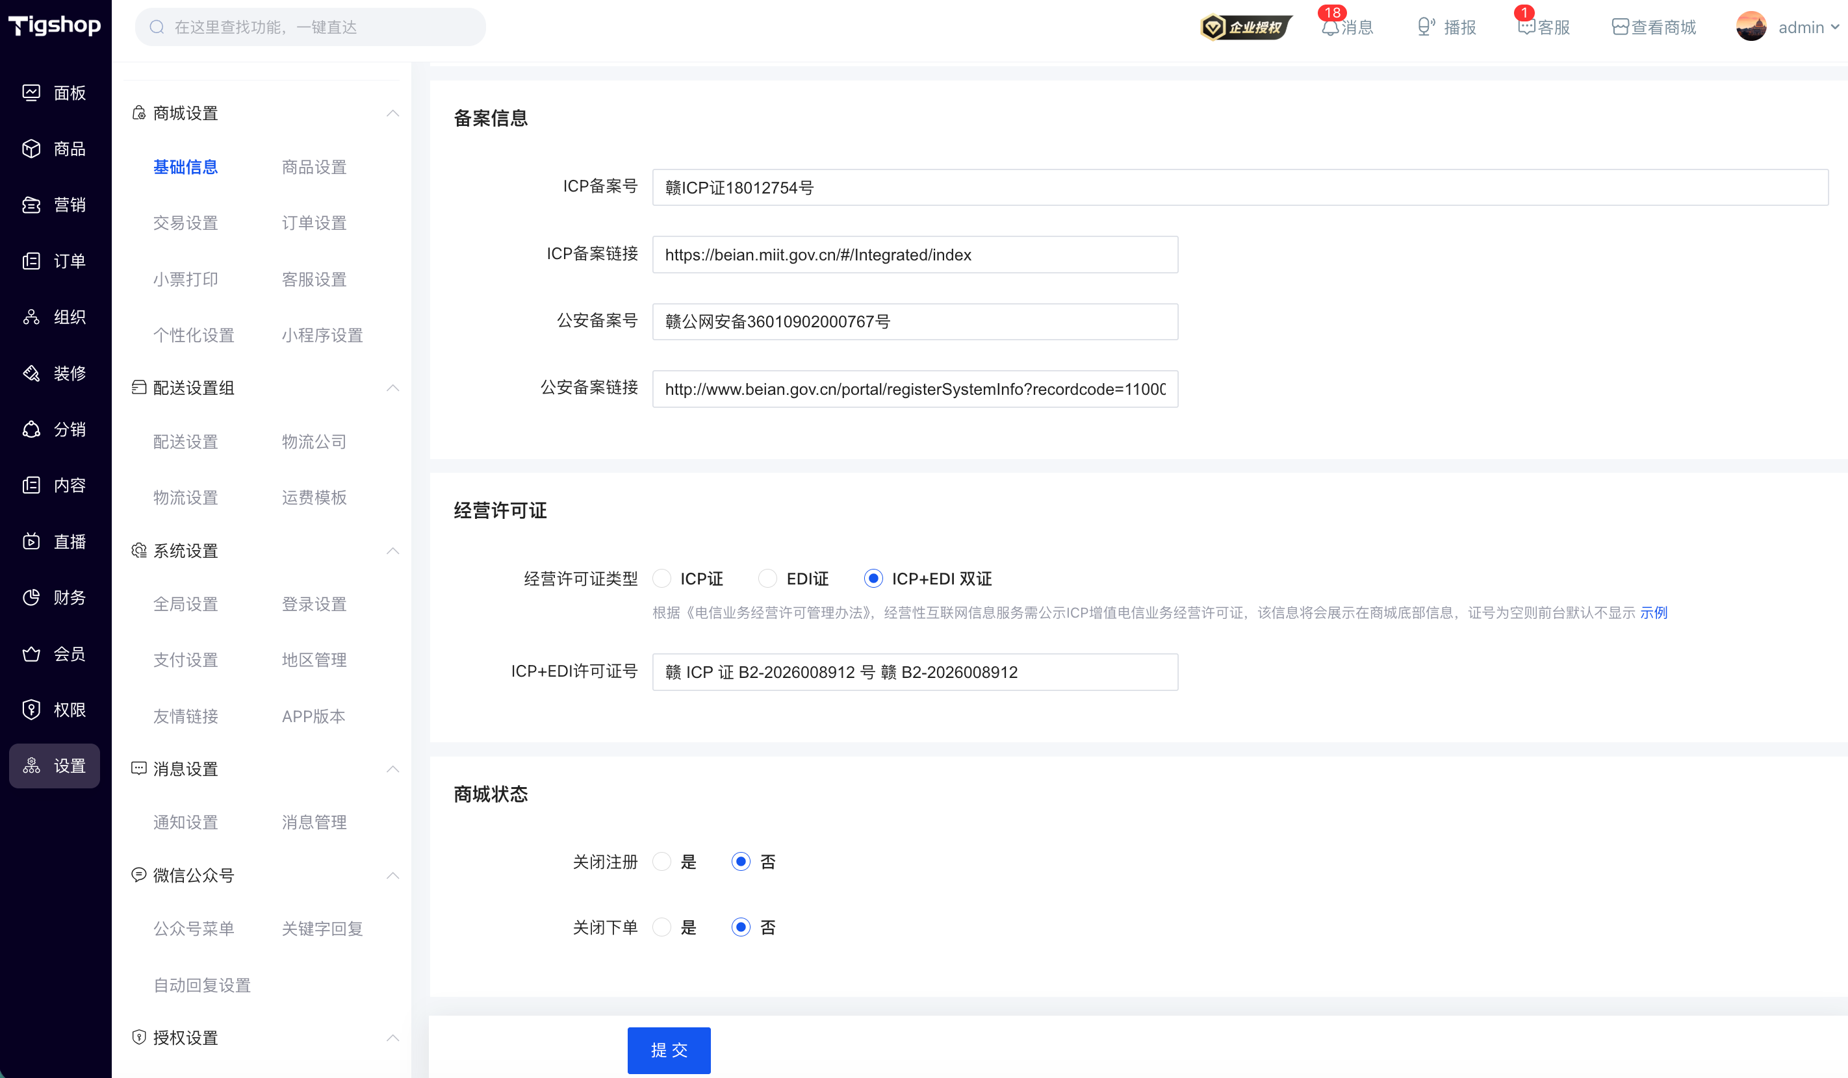This screenshot has width=1848, height=1078.
Task: Focus the ICP+EDI许可证号 input field
Action: point(915,672)
